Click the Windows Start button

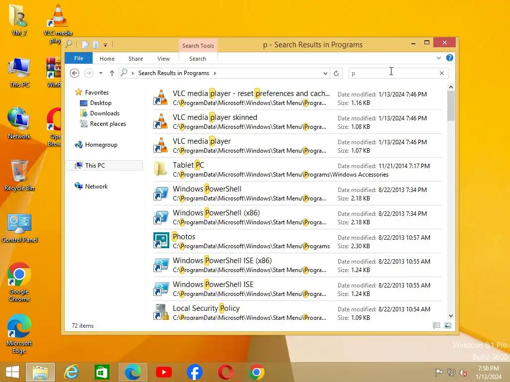tap(12, 372)
